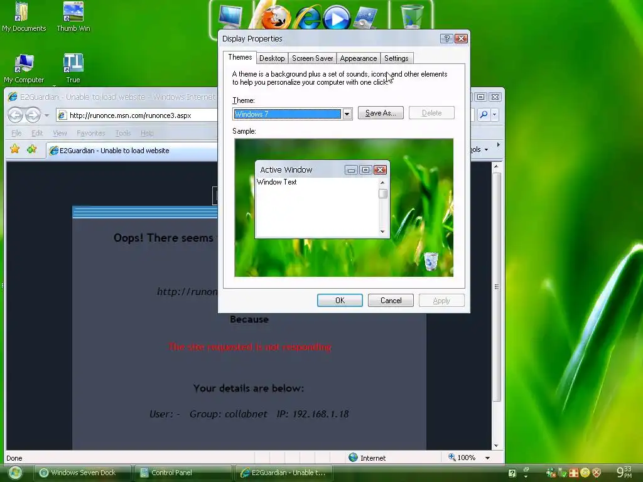Click the scroll-up arrow in Internet Explorer
Image resolution: width=643 pixels, height=482 pixels.
point(496,166)
